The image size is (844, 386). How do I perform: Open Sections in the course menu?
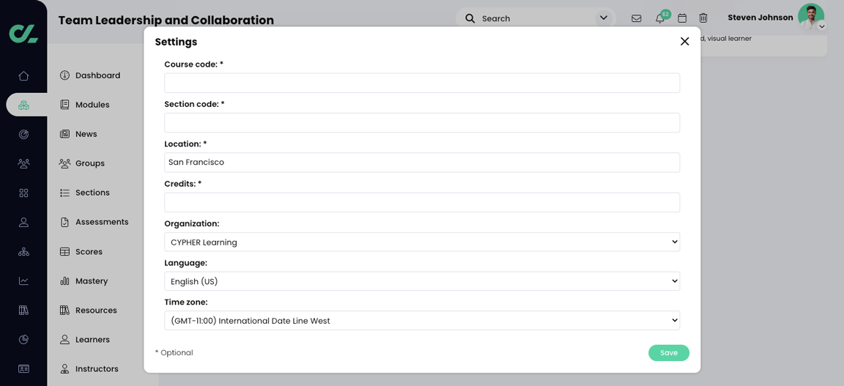point(84,193)
